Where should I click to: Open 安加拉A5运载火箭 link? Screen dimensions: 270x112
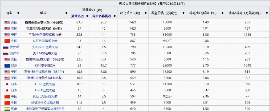click(45, 47)
